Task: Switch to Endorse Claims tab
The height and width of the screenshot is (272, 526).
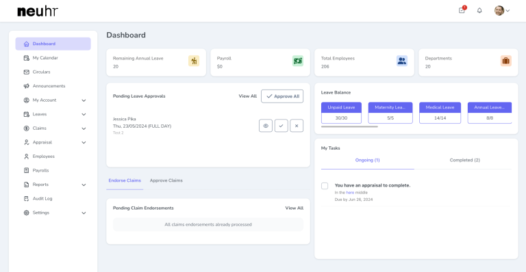Action: click(125, 180)
